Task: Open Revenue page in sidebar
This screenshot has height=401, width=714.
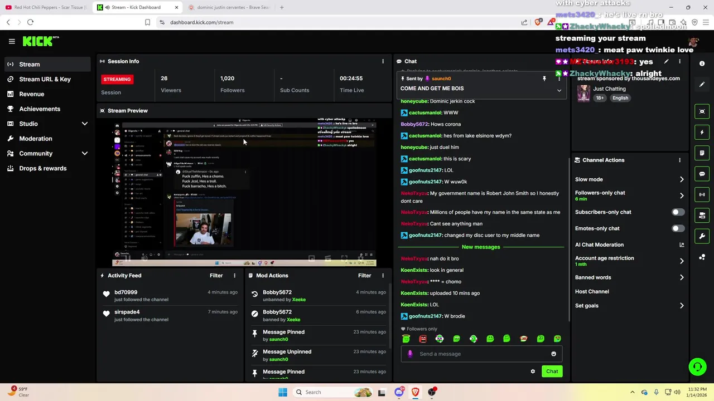Action: (47, 94)
